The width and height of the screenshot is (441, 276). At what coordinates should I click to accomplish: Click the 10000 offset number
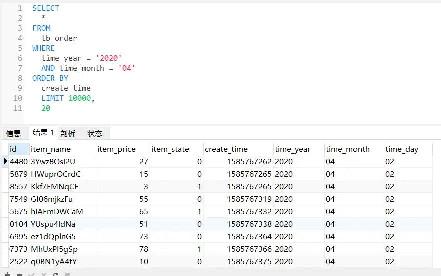click(79, 98)
